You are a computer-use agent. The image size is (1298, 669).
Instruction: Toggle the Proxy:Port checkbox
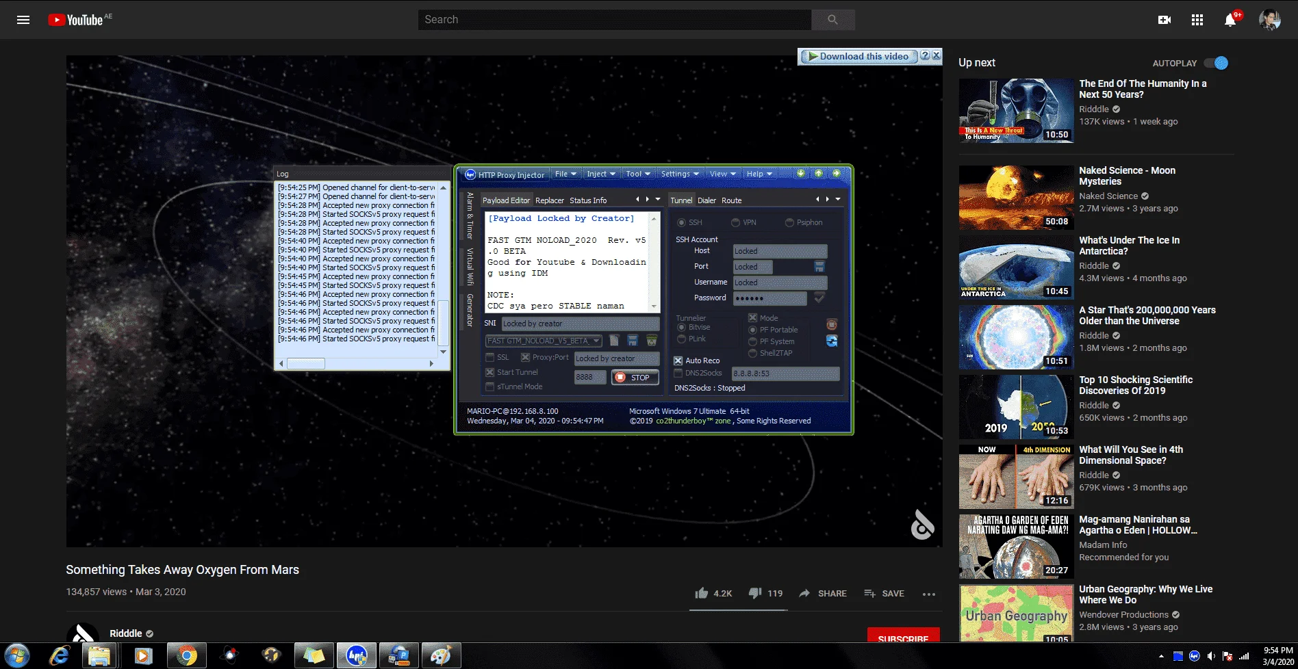click(525, 357)
